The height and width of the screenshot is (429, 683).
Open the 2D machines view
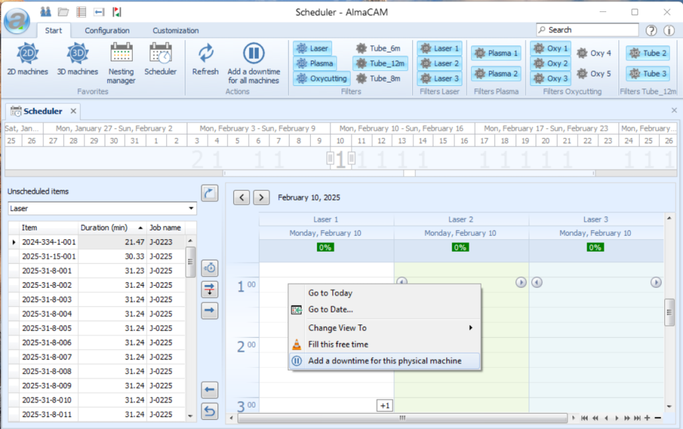(x=27, y=59)
